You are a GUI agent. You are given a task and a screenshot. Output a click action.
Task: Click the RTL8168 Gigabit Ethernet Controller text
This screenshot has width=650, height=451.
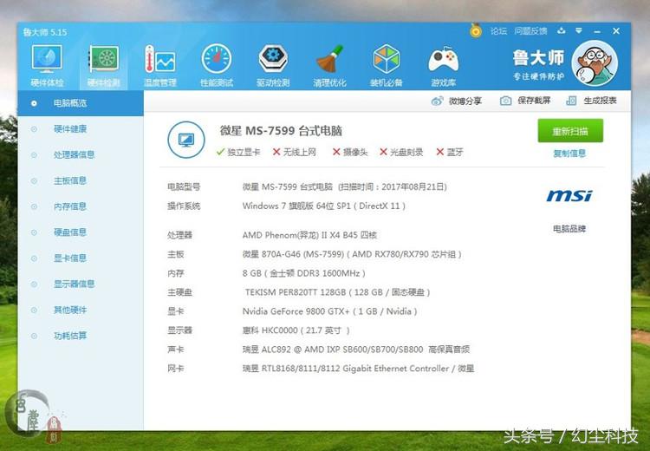coord(358,369)
